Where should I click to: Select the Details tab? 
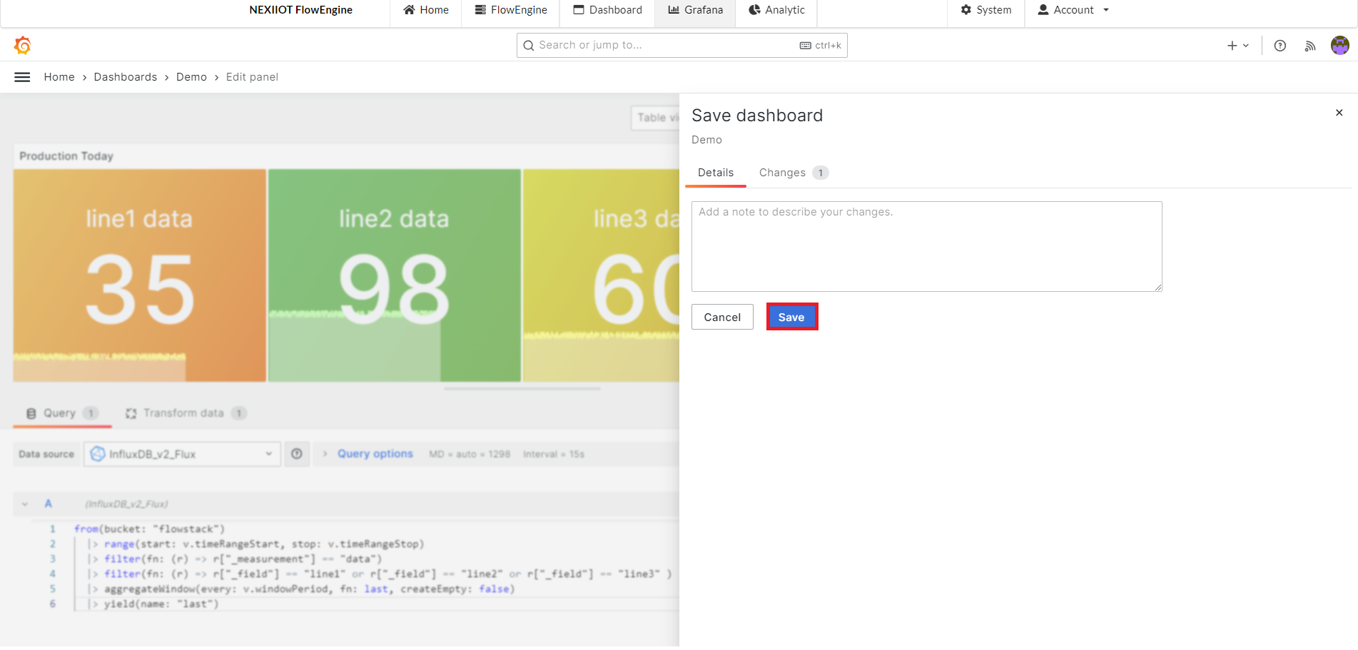(716, 173)
